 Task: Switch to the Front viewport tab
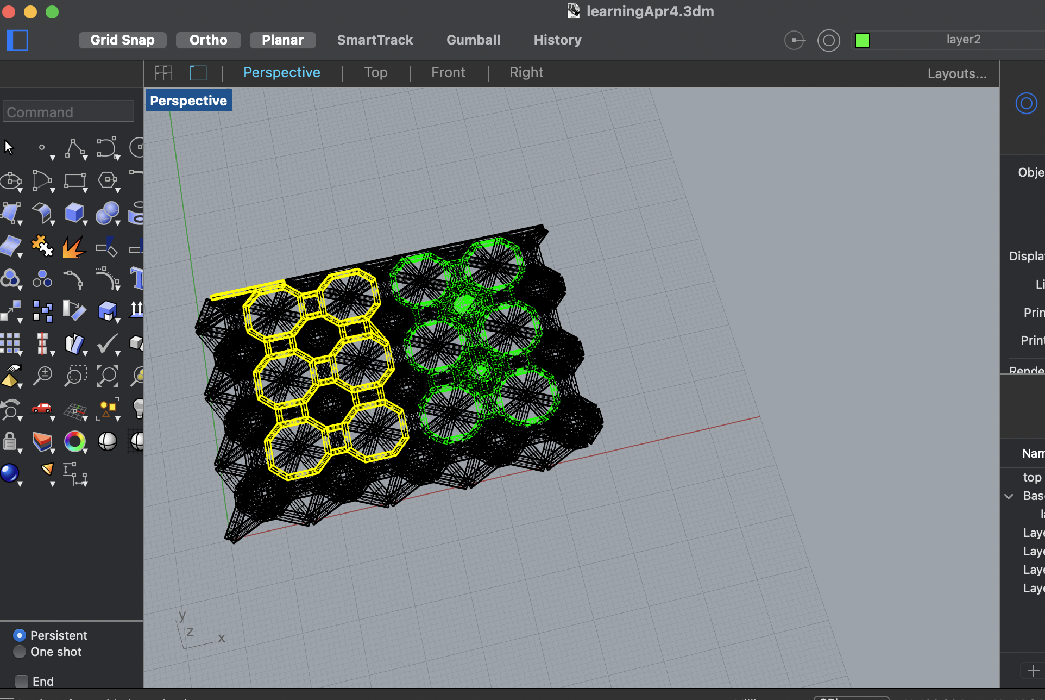pyautogui.click(x=448, y=73)
